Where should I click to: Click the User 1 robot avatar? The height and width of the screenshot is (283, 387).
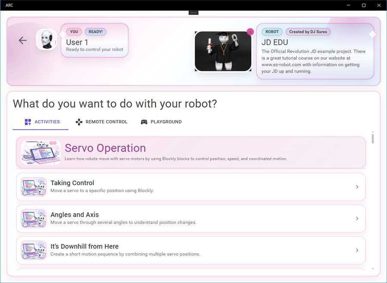click(x=46, y=40)
